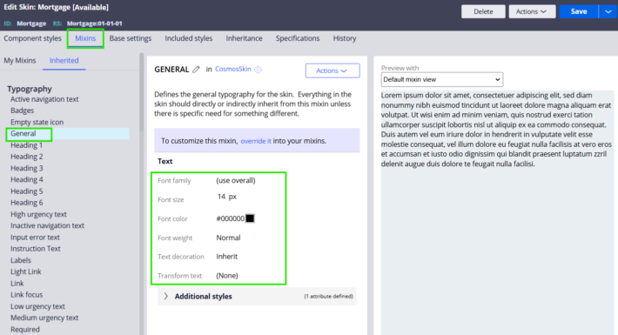Click the 'override it' link
Screen dimensions: 618x335
point(256,141)
